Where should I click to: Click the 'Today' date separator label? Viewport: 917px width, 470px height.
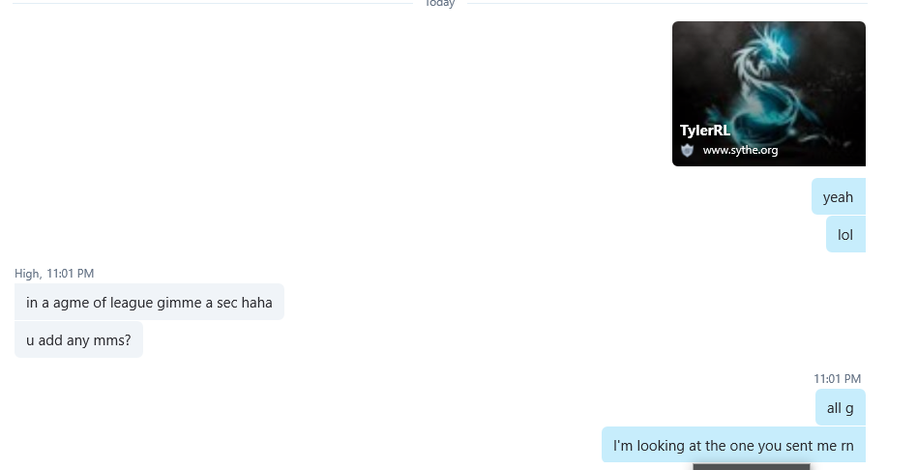tap(440, 4)
